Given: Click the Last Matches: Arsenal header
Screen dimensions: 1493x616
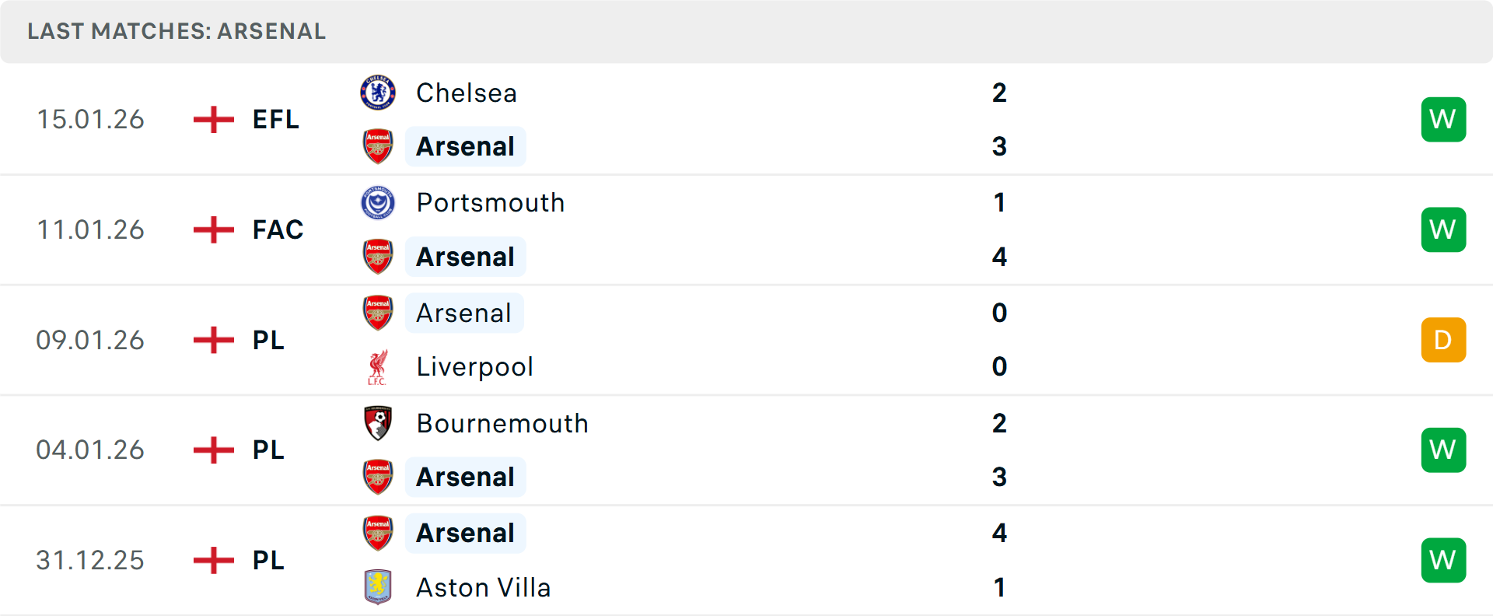Looking at the screenshot, I should click(x=177, y=31).
